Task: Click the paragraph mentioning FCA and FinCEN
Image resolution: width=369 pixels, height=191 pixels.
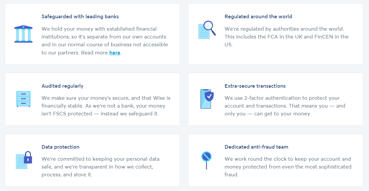Action: 287,37
